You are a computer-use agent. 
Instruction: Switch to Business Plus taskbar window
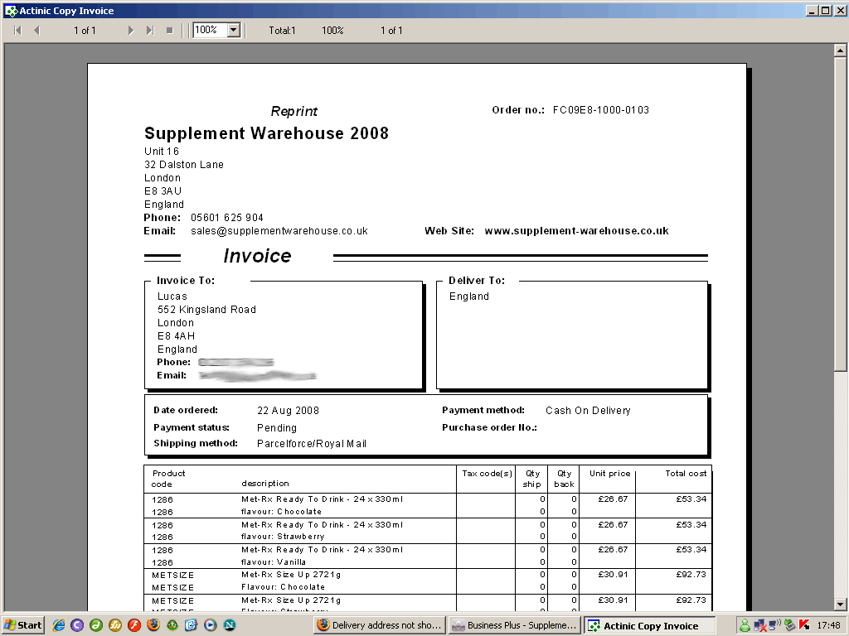(514, 625)
